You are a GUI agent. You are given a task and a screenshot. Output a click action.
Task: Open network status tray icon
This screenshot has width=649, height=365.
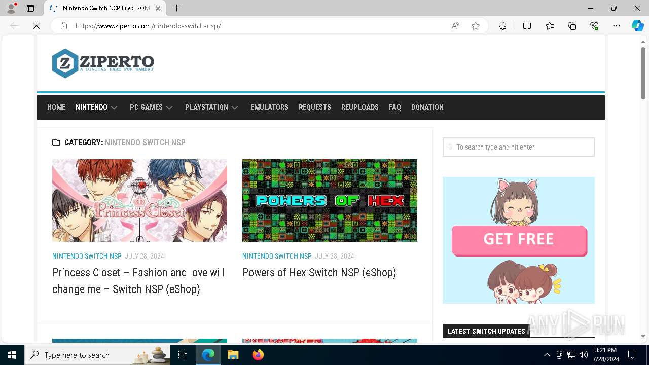click(571, 355)
